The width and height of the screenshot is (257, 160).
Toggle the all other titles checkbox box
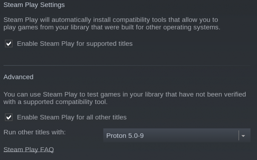point(9,117)
